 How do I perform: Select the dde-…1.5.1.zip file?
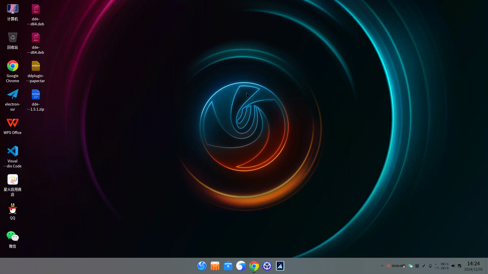pos(36,100)
